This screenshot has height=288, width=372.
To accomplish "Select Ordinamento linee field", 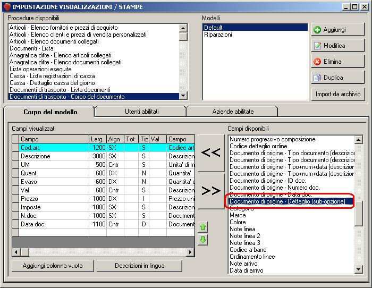I will 291,257.
